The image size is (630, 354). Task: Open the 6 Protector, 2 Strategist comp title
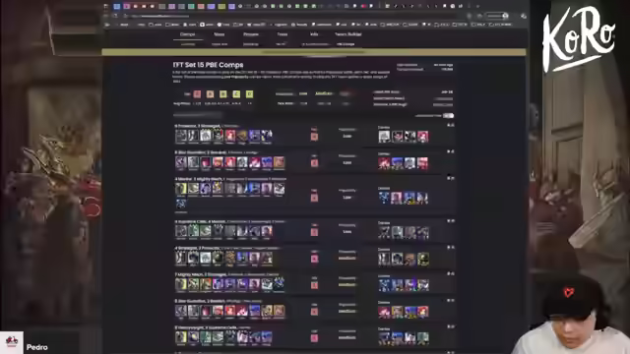coord(197,126)
